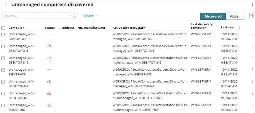Select the checkbox for Unmanaged_WIN-LAPTOP-342

point(3,34)
